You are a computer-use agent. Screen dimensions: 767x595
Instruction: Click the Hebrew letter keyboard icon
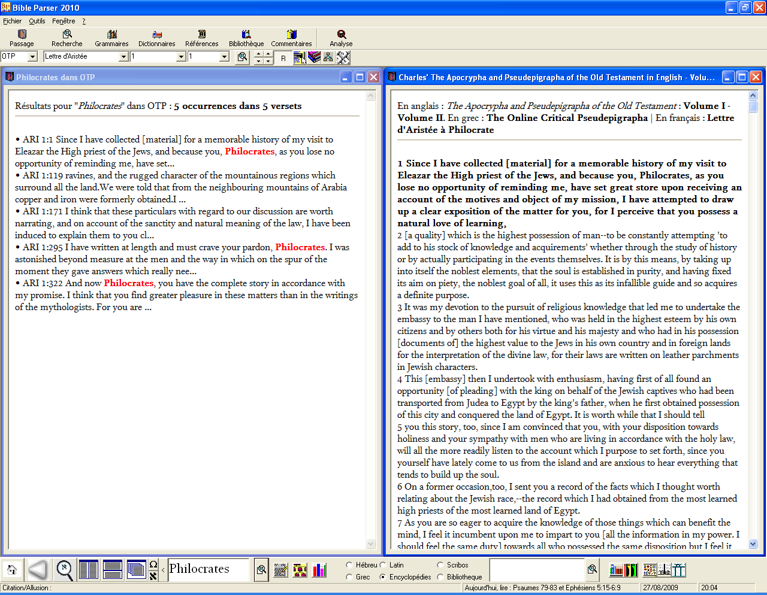tap(153, 576)
